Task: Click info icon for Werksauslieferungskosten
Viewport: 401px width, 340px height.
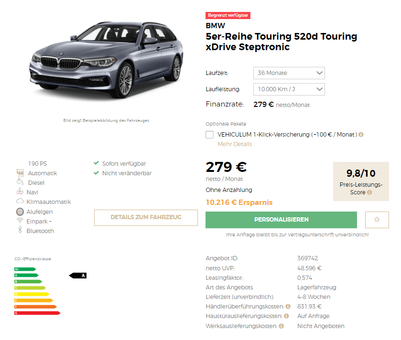Action: [282, 326]
